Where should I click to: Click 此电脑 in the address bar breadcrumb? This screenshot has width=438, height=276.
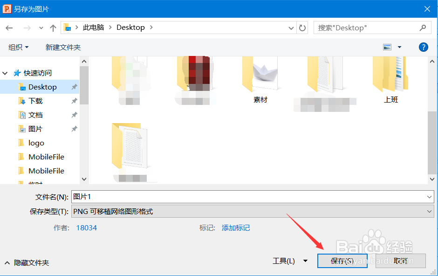[94, 27]
